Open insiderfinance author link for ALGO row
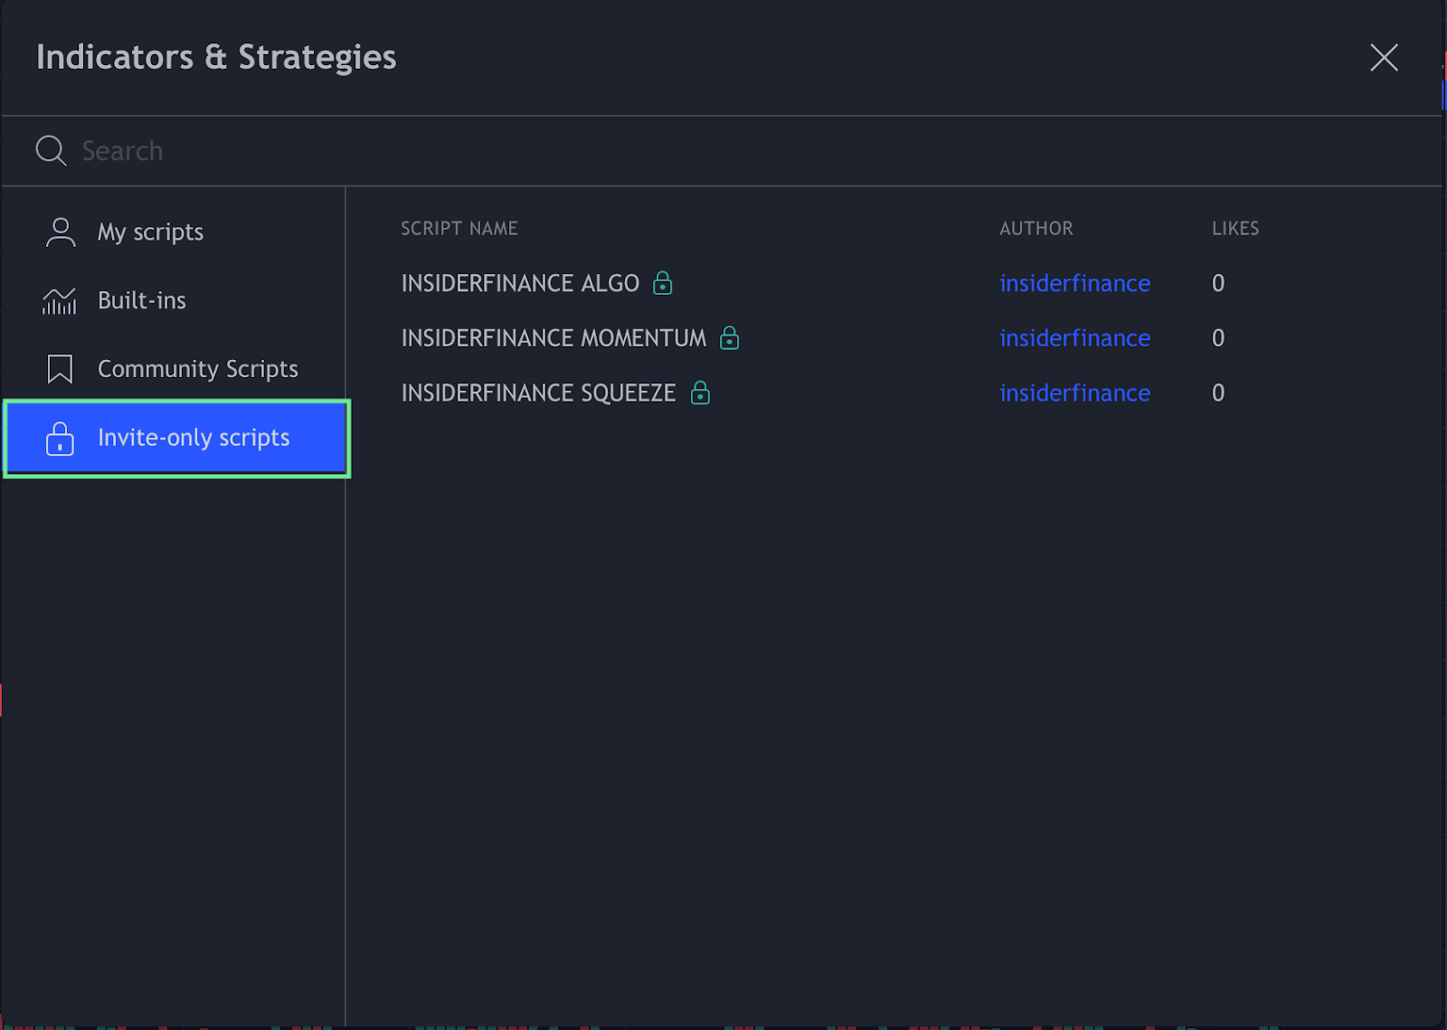 click(x=1074, y=284)
